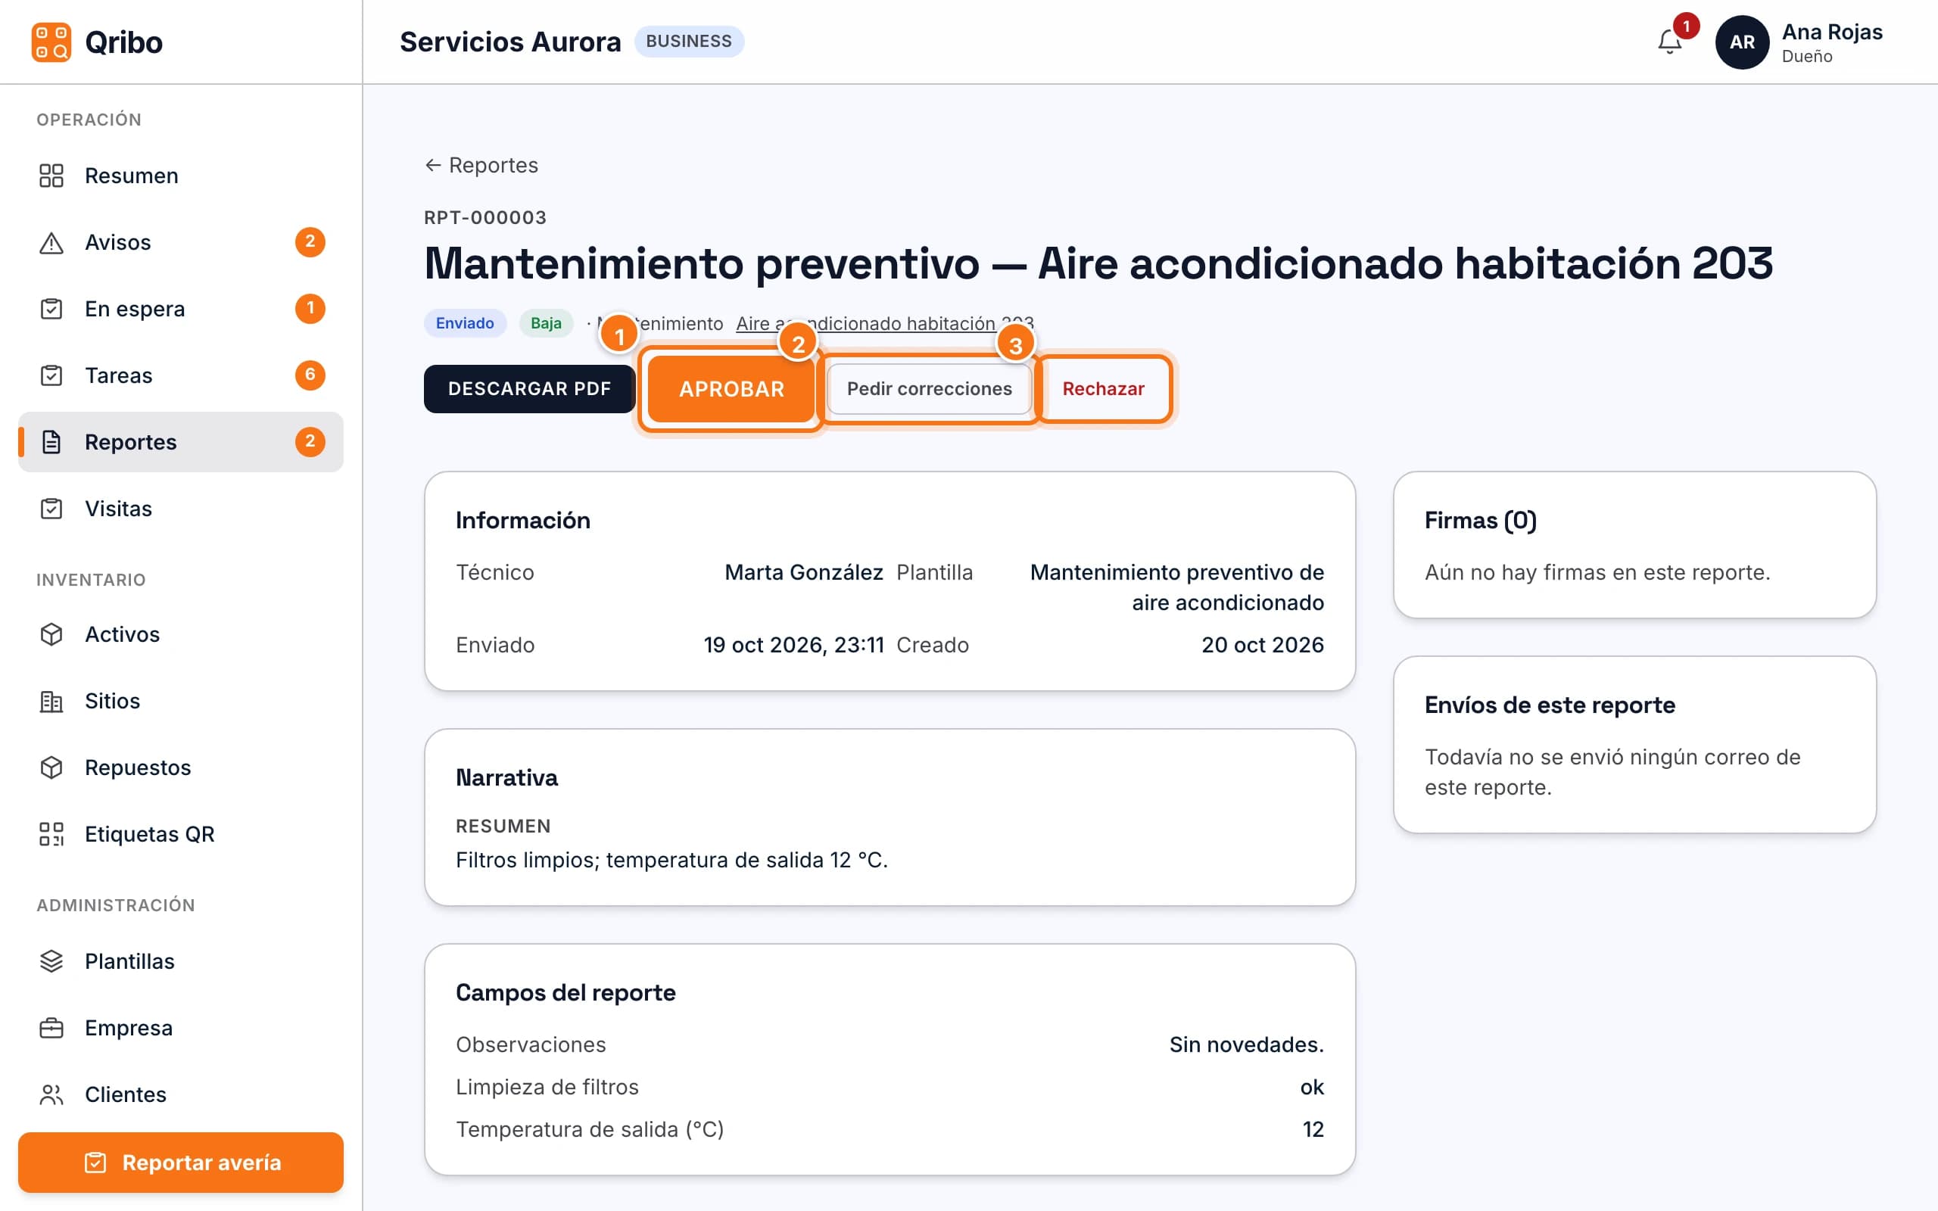Screen dimensions: 1938x1211
Task: Click the Tareas clipboard icon
Action: (x=51, y=375)
